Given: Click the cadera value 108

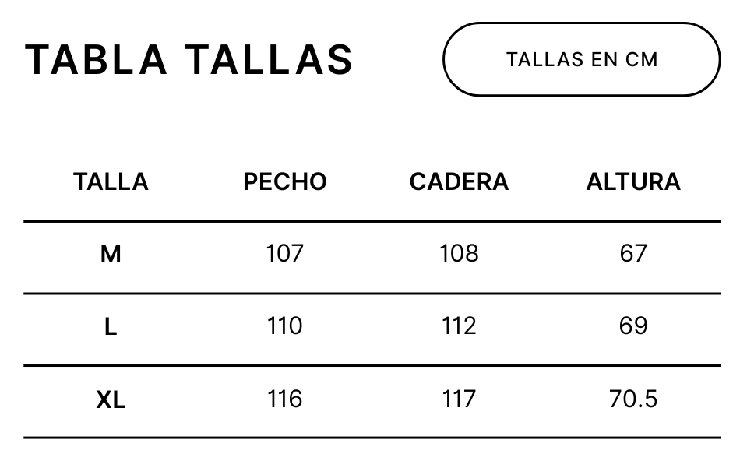Looking at the screenshot, I should [459, 254].
